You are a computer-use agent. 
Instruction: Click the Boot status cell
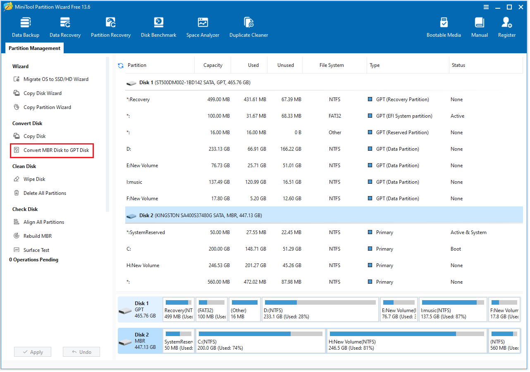456,249
